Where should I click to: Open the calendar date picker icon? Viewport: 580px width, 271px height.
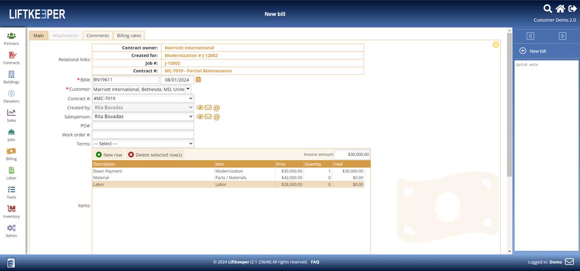[x=198, y=80]
